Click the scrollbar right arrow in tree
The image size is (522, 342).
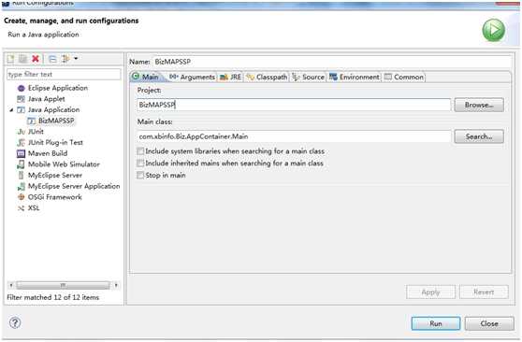point(116,285)
